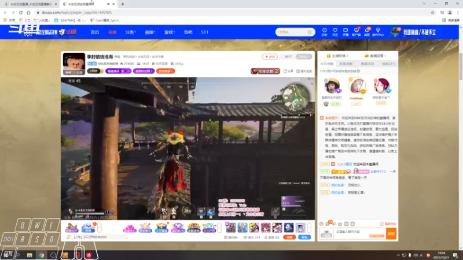Open File Explorer from the taskbar
This screenshot has height=260, width=463.
point(30,255)
